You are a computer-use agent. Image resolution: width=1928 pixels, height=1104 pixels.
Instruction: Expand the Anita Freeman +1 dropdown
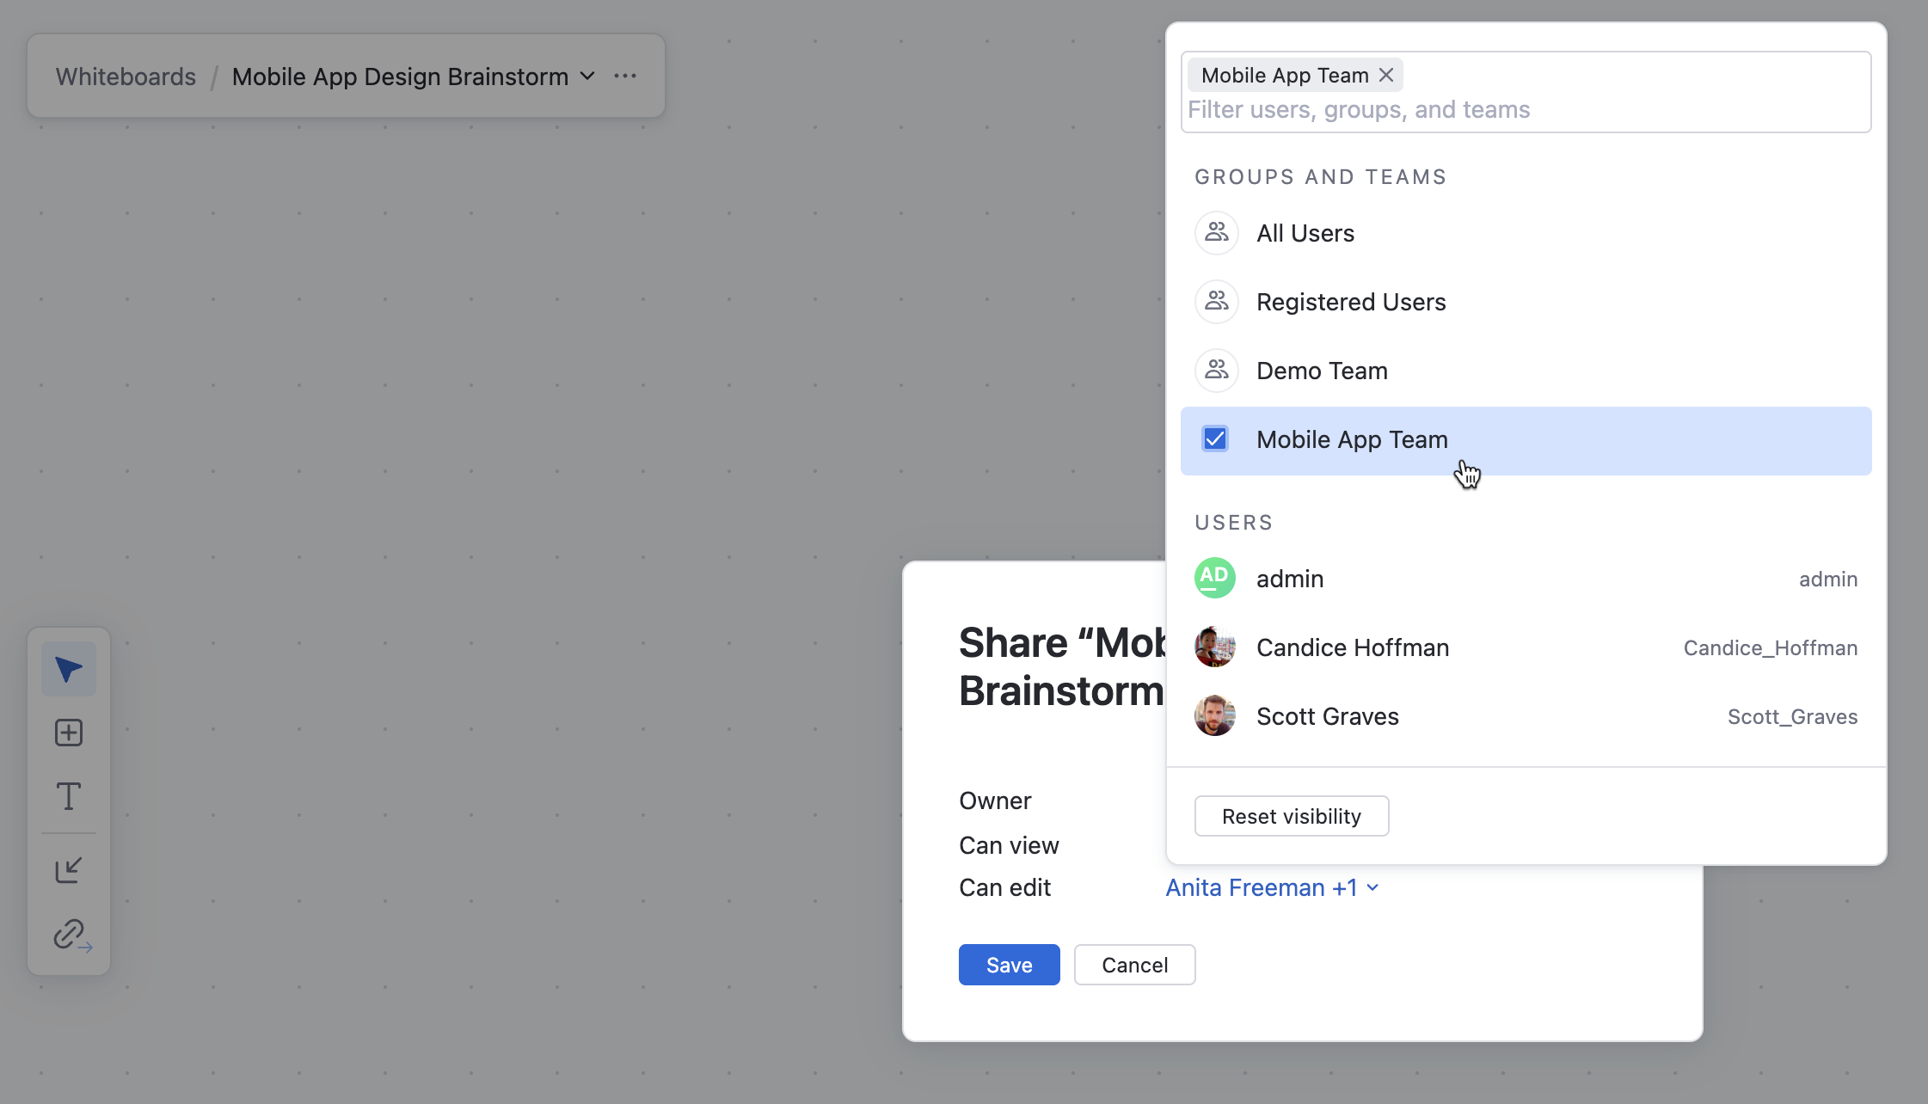click(1271, 887)
